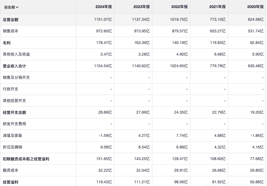
Task: Click the 2020年报 column header
Action: click(255, 7)
